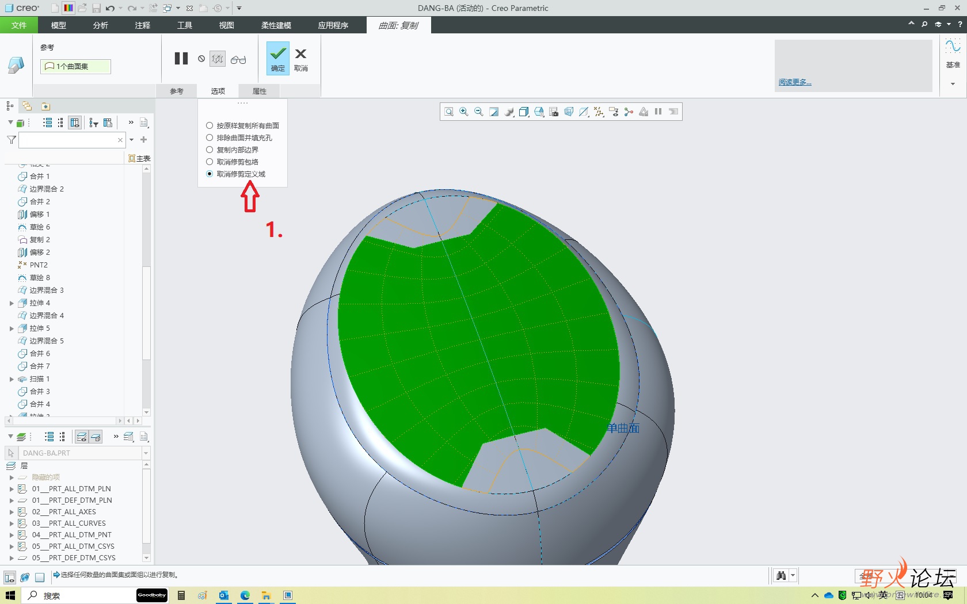967x604 pixels.
Task: Expand layer 01__PRT_ALL_DTM_PLN
Action: click(x=12, y=489)
